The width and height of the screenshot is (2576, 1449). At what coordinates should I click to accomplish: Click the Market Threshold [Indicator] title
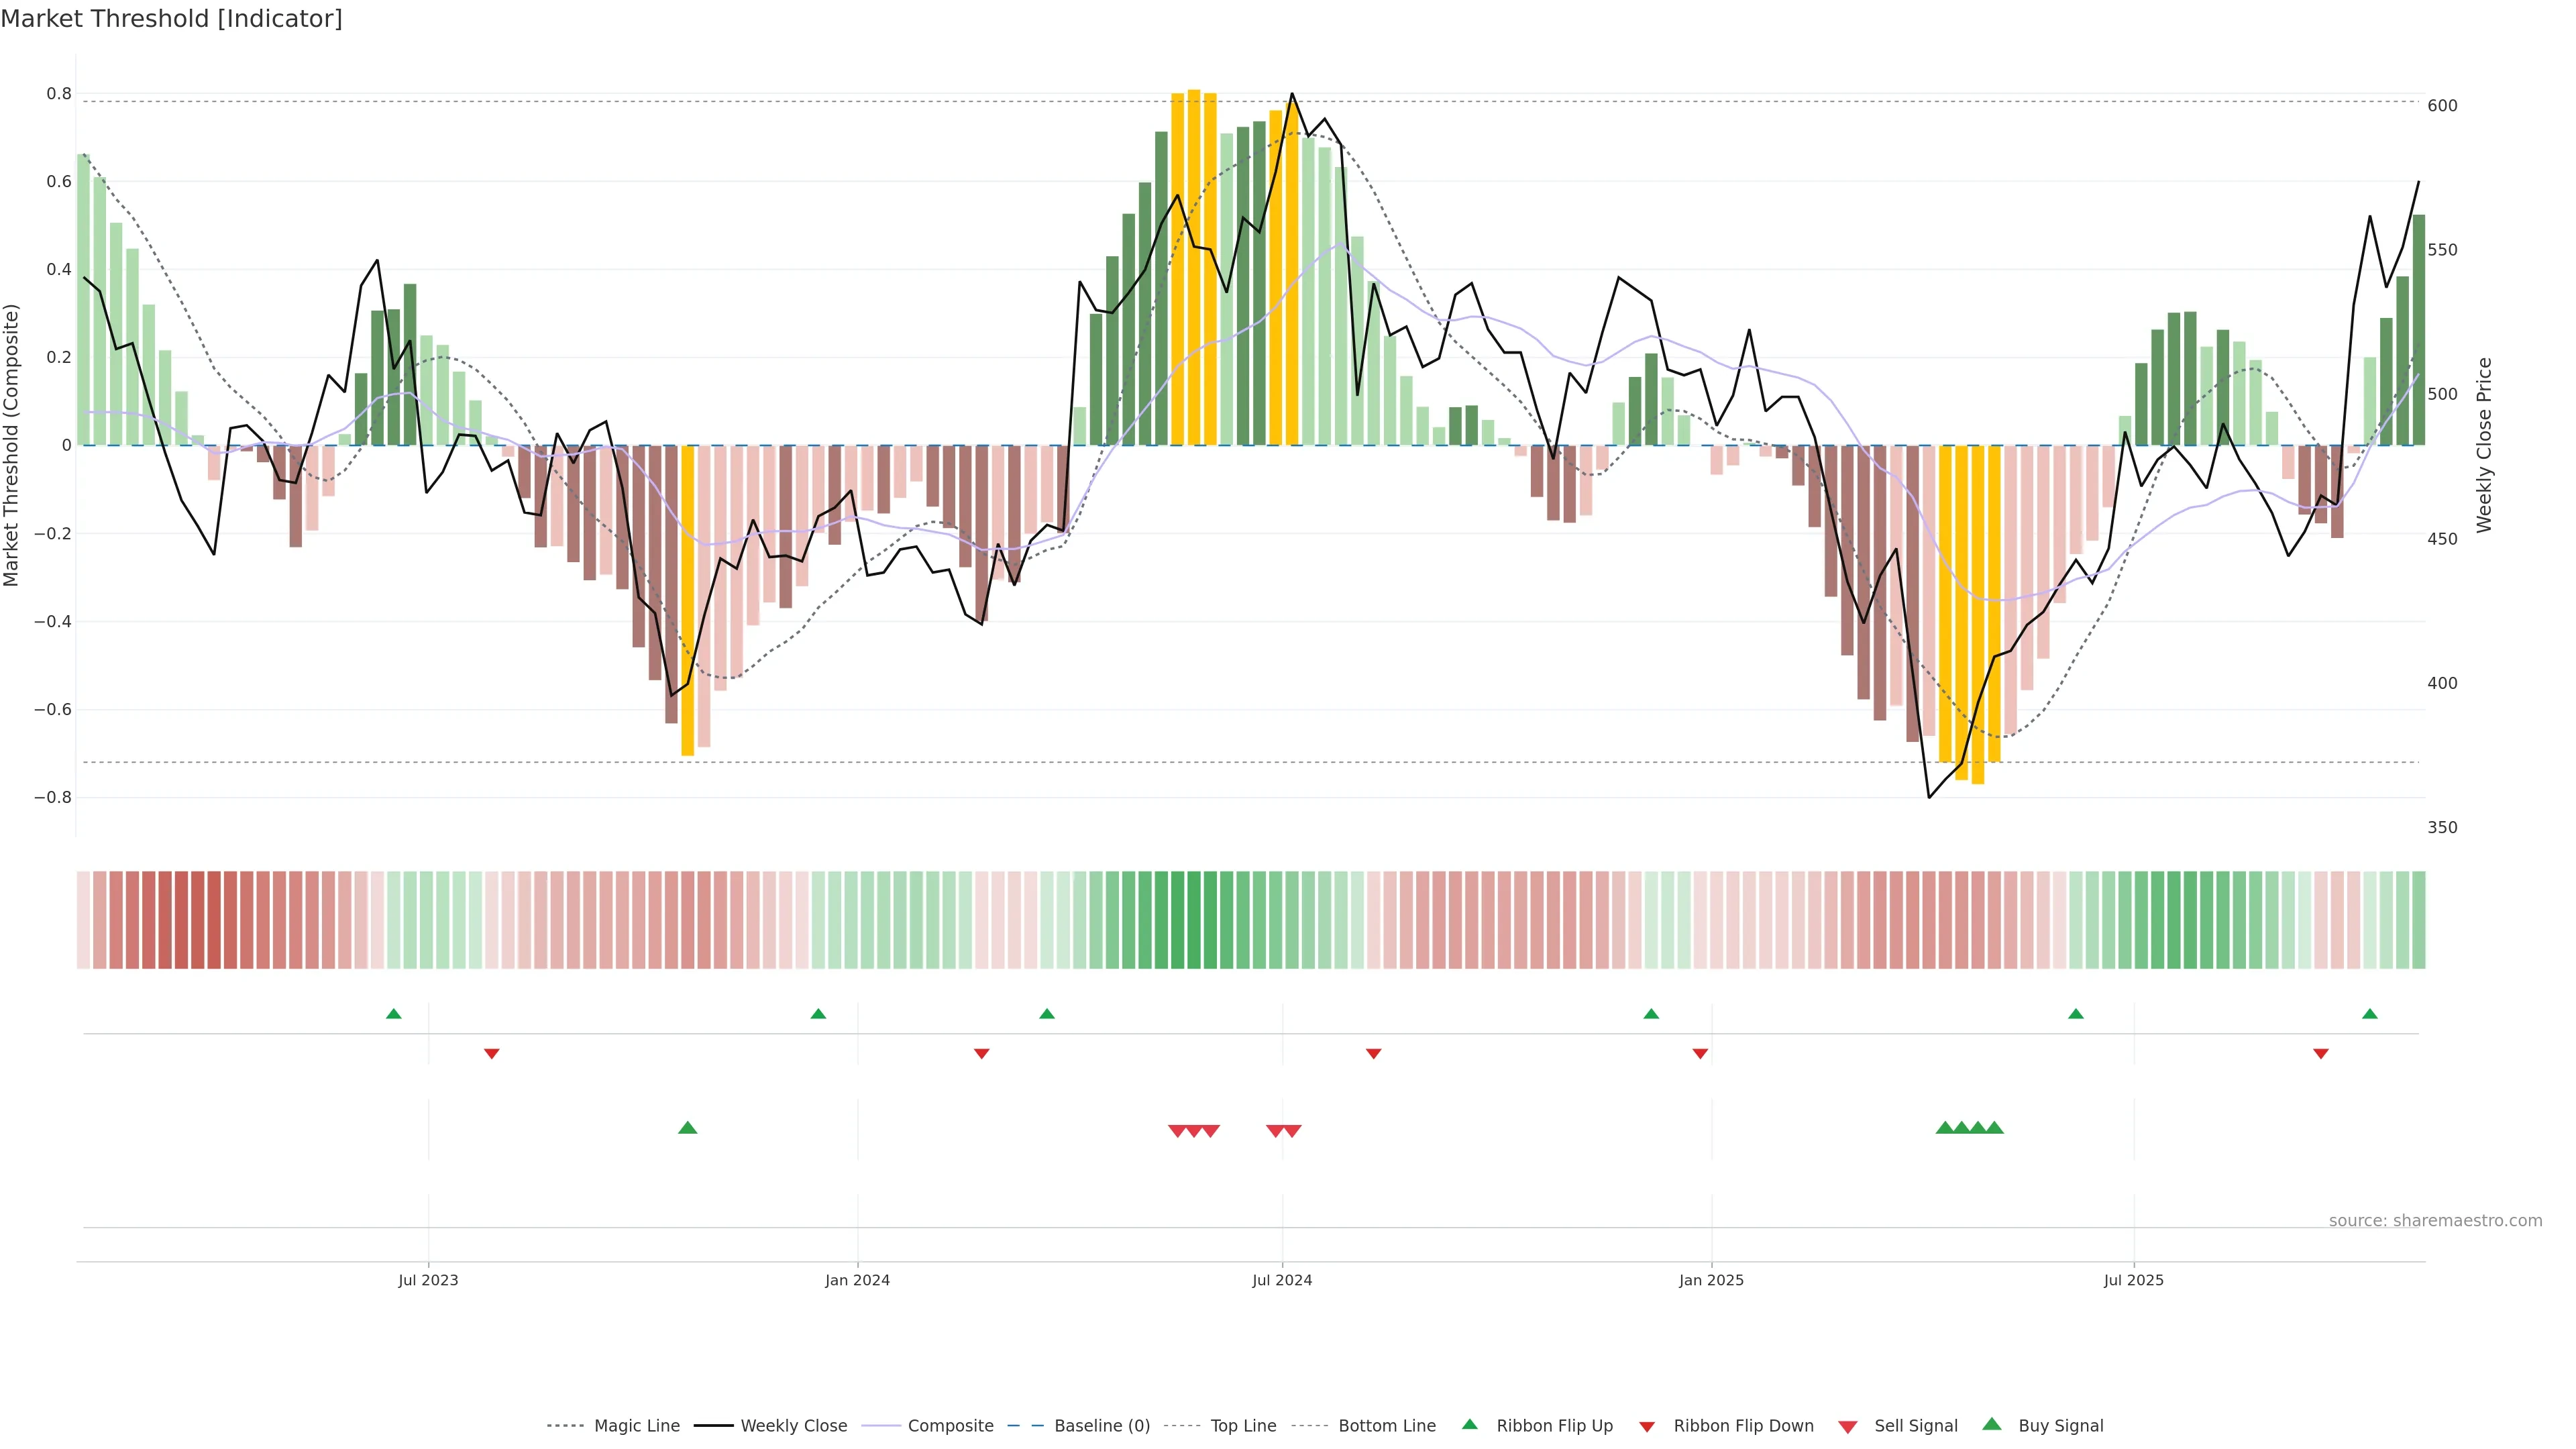(171, 19)
